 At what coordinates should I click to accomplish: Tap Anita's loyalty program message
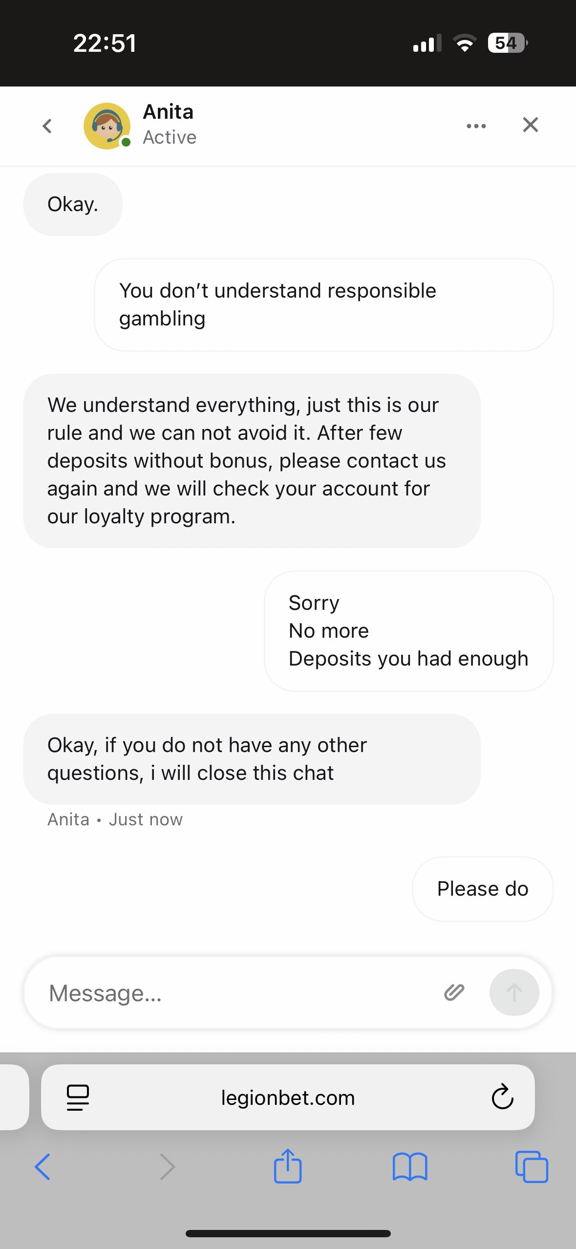252,461
